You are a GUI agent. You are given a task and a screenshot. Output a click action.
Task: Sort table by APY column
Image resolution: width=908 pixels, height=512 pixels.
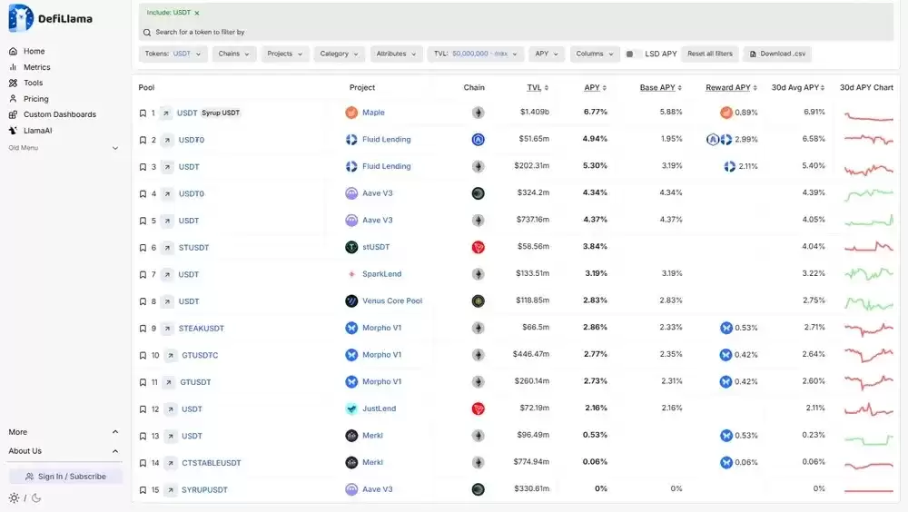(596, 87)
